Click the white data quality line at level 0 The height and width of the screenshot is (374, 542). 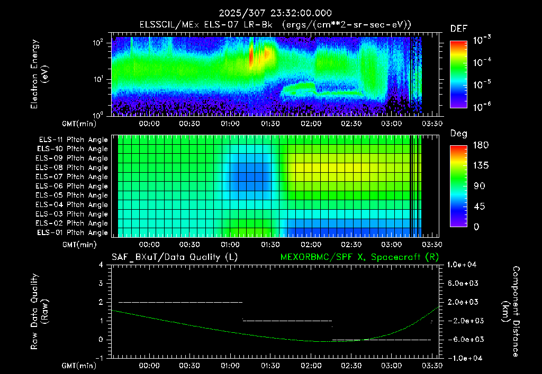click(382, 340)
